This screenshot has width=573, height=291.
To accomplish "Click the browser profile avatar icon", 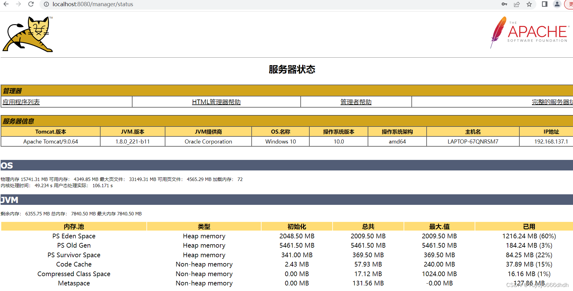I will 557,4.
